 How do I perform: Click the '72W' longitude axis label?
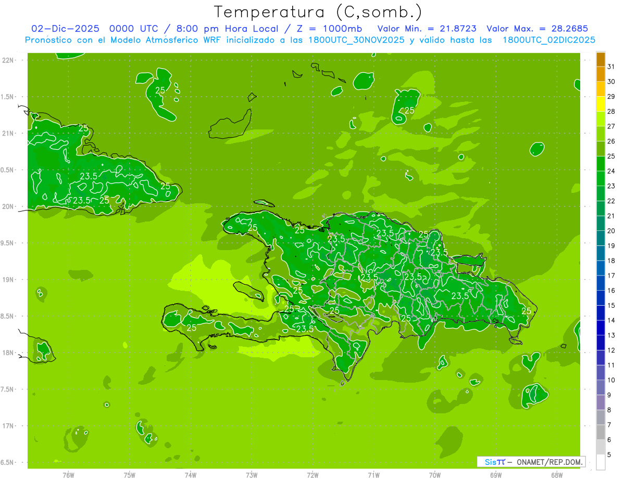coord(312,475)
